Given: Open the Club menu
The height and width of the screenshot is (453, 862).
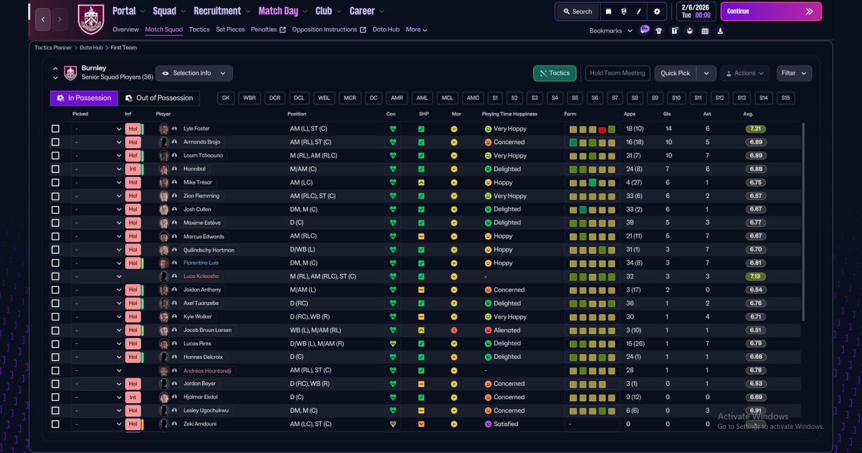Looking at the screenshot, I should (x=328, y=11).
